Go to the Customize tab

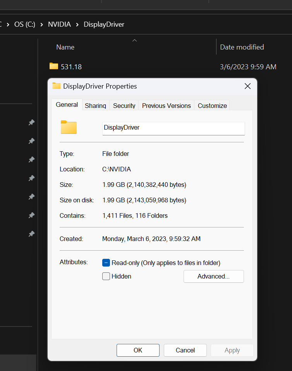tap(212, 106)
